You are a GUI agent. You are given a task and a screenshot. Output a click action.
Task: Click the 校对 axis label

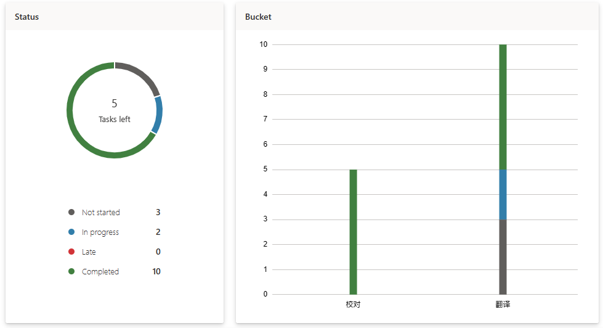[353, 305]
